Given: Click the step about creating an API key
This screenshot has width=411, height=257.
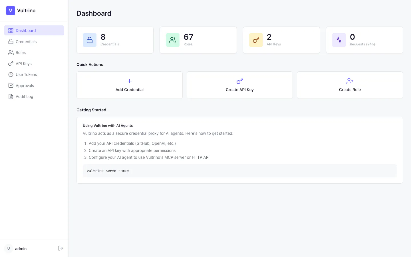Looking at the screenshot, I should pos(132,150).
